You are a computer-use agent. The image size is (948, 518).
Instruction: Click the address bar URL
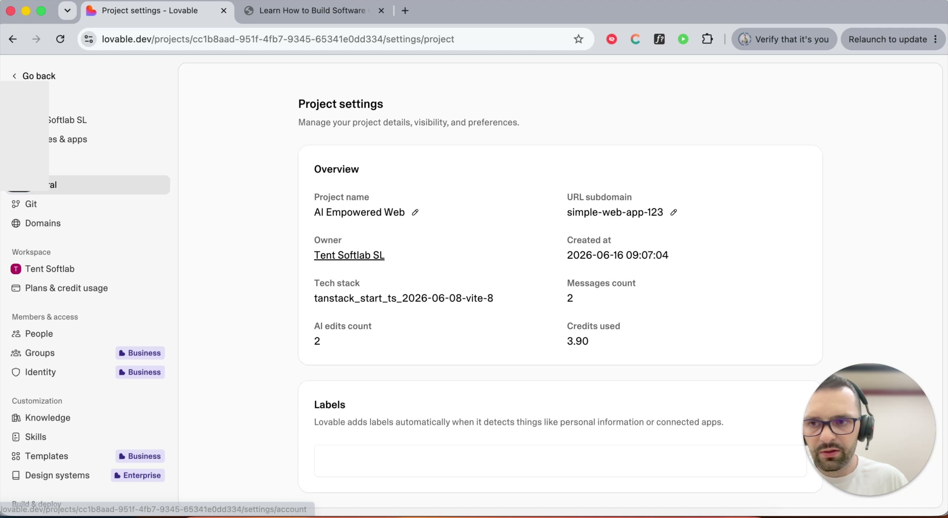pos(278,39)
